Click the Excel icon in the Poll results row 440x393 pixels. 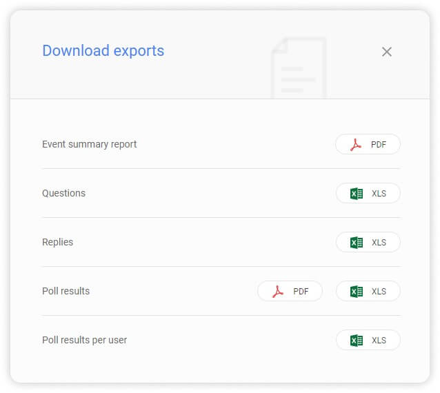pos(356,292)
